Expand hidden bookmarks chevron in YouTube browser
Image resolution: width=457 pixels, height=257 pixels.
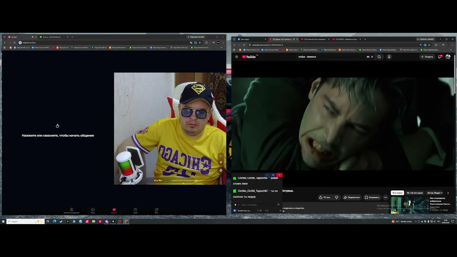click(451, 50)
